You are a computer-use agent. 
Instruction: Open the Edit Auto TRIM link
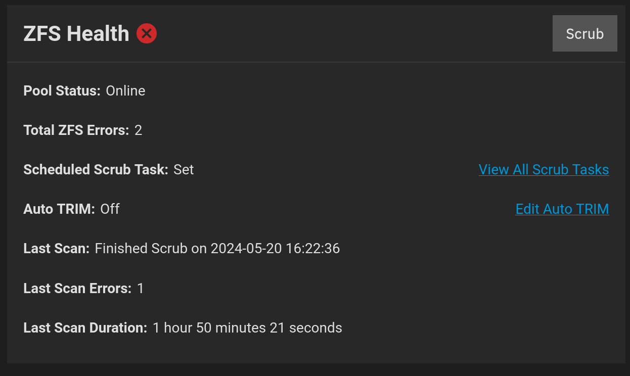point(562,209)
